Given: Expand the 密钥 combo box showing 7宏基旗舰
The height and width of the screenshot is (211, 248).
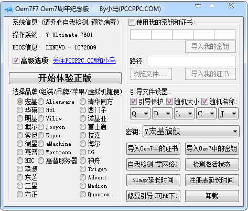Looking at the screenshot, I should coord(191,132).
